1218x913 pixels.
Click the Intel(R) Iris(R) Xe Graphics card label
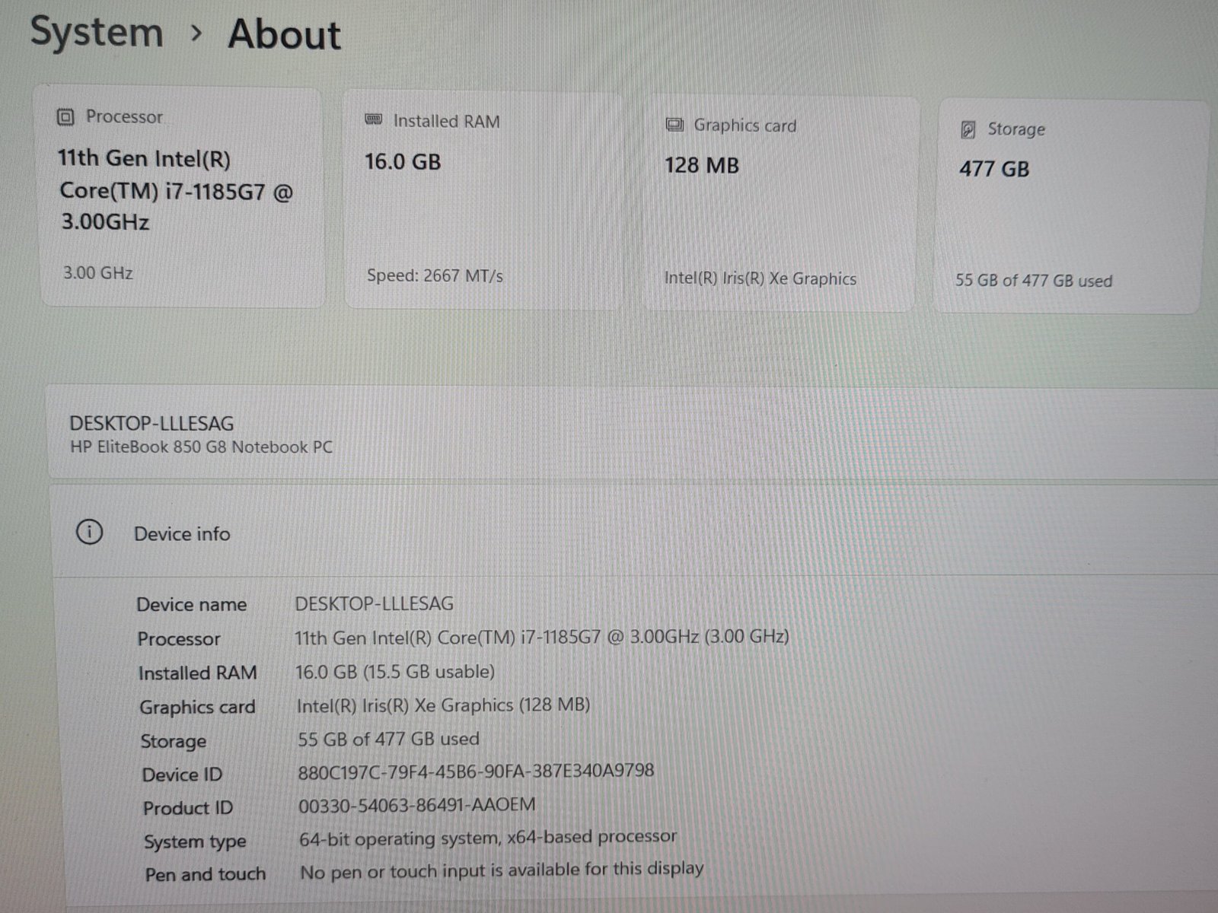click(x=760, y=278)
